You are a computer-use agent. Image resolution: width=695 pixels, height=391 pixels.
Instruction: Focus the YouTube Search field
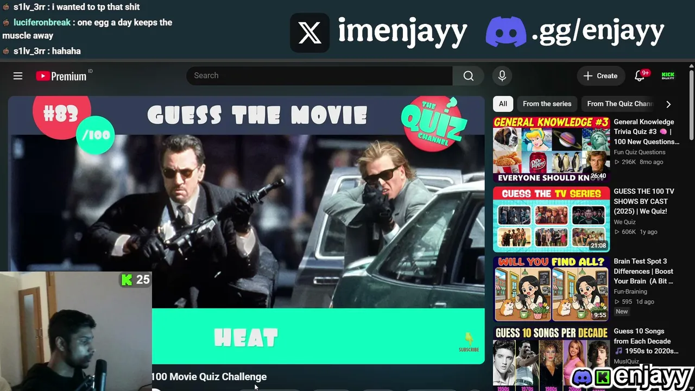pos(319,75)
